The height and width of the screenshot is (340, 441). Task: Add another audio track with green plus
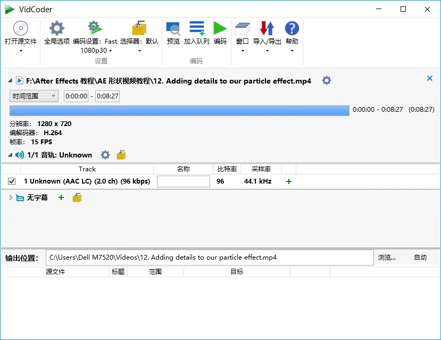pyautogui.click(x=288, y=181)
